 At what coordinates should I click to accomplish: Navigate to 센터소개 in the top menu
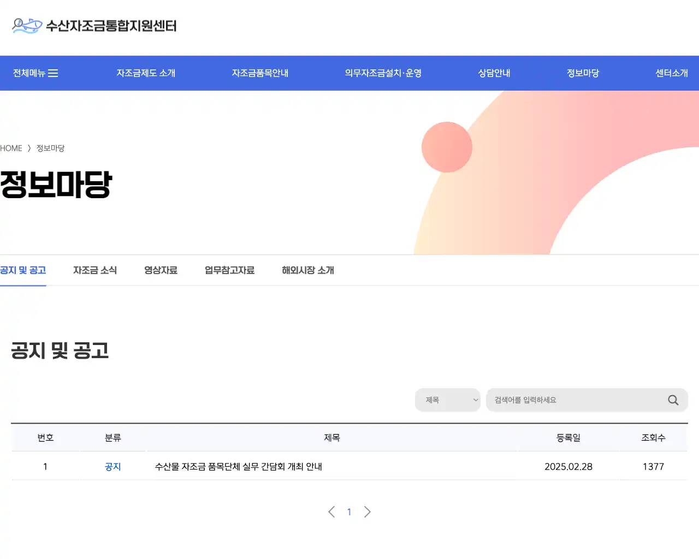[672, 73]
